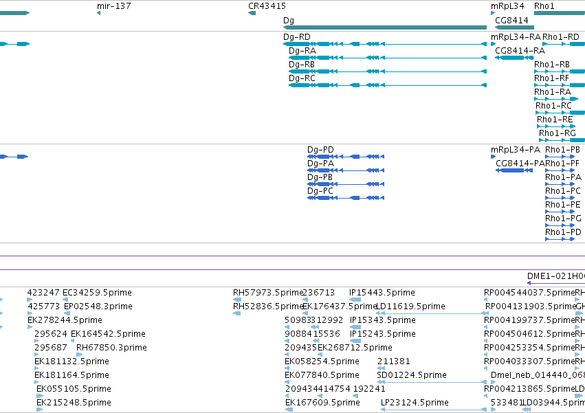
Task: Select the Rho1-RD transcript
Action: [x=564, y=44]
